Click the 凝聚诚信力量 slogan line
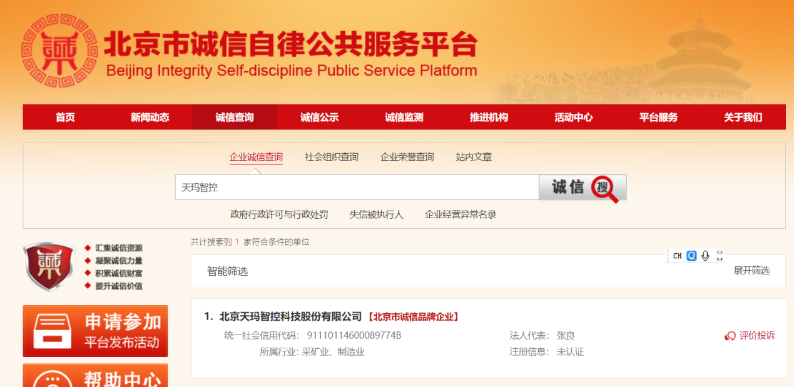Viewport: 794px width, 387px height. click(x=119, y=261)
